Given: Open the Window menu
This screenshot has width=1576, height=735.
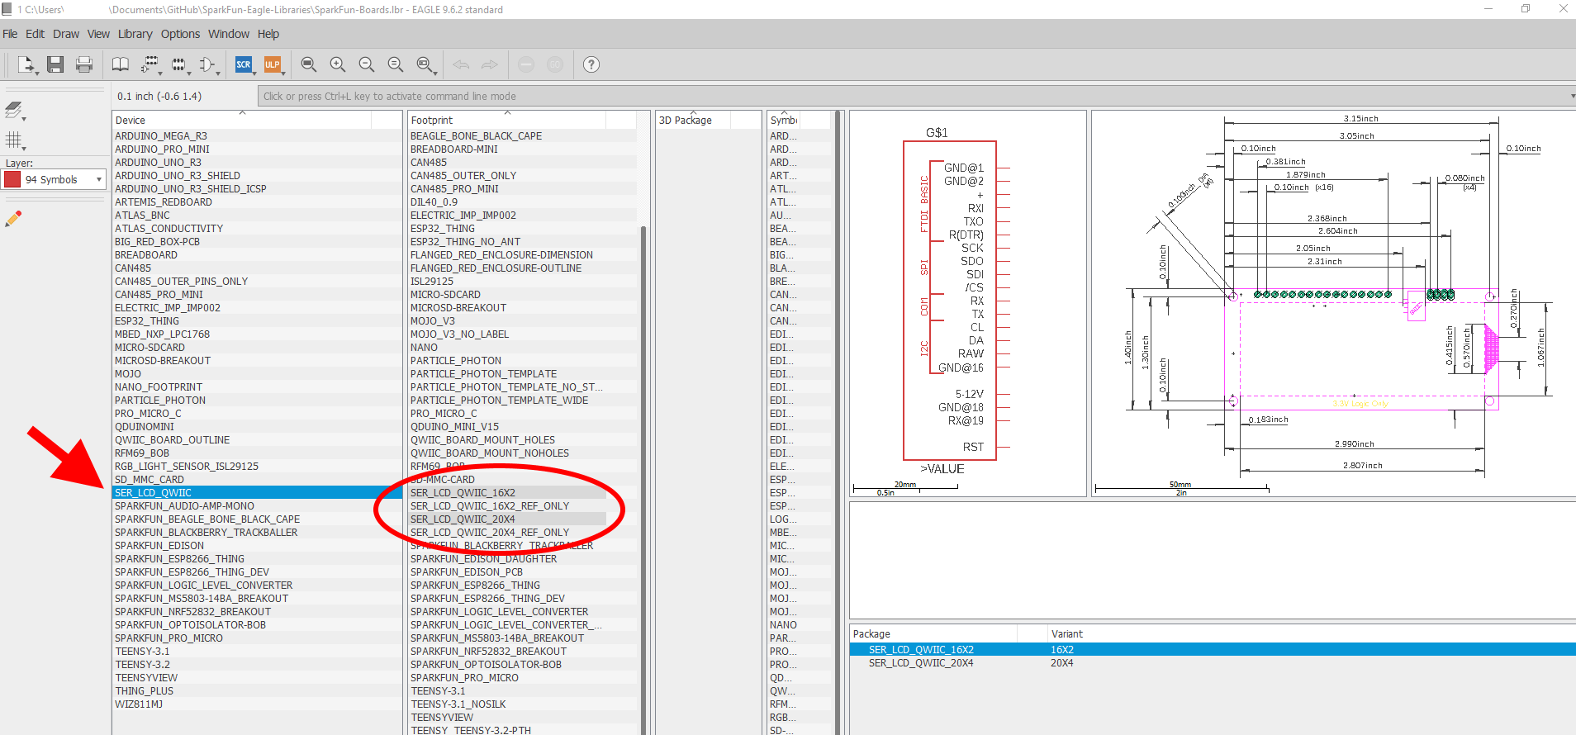Looking at the screenshot, I should click(229, 34).
